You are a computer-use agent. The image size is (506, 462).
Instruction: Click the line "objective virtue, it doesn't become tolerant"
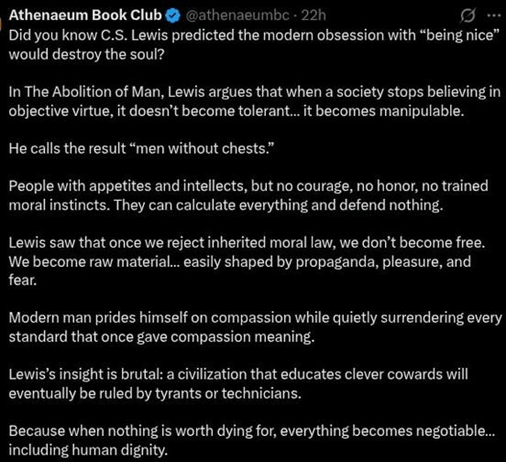click(223, 111)
